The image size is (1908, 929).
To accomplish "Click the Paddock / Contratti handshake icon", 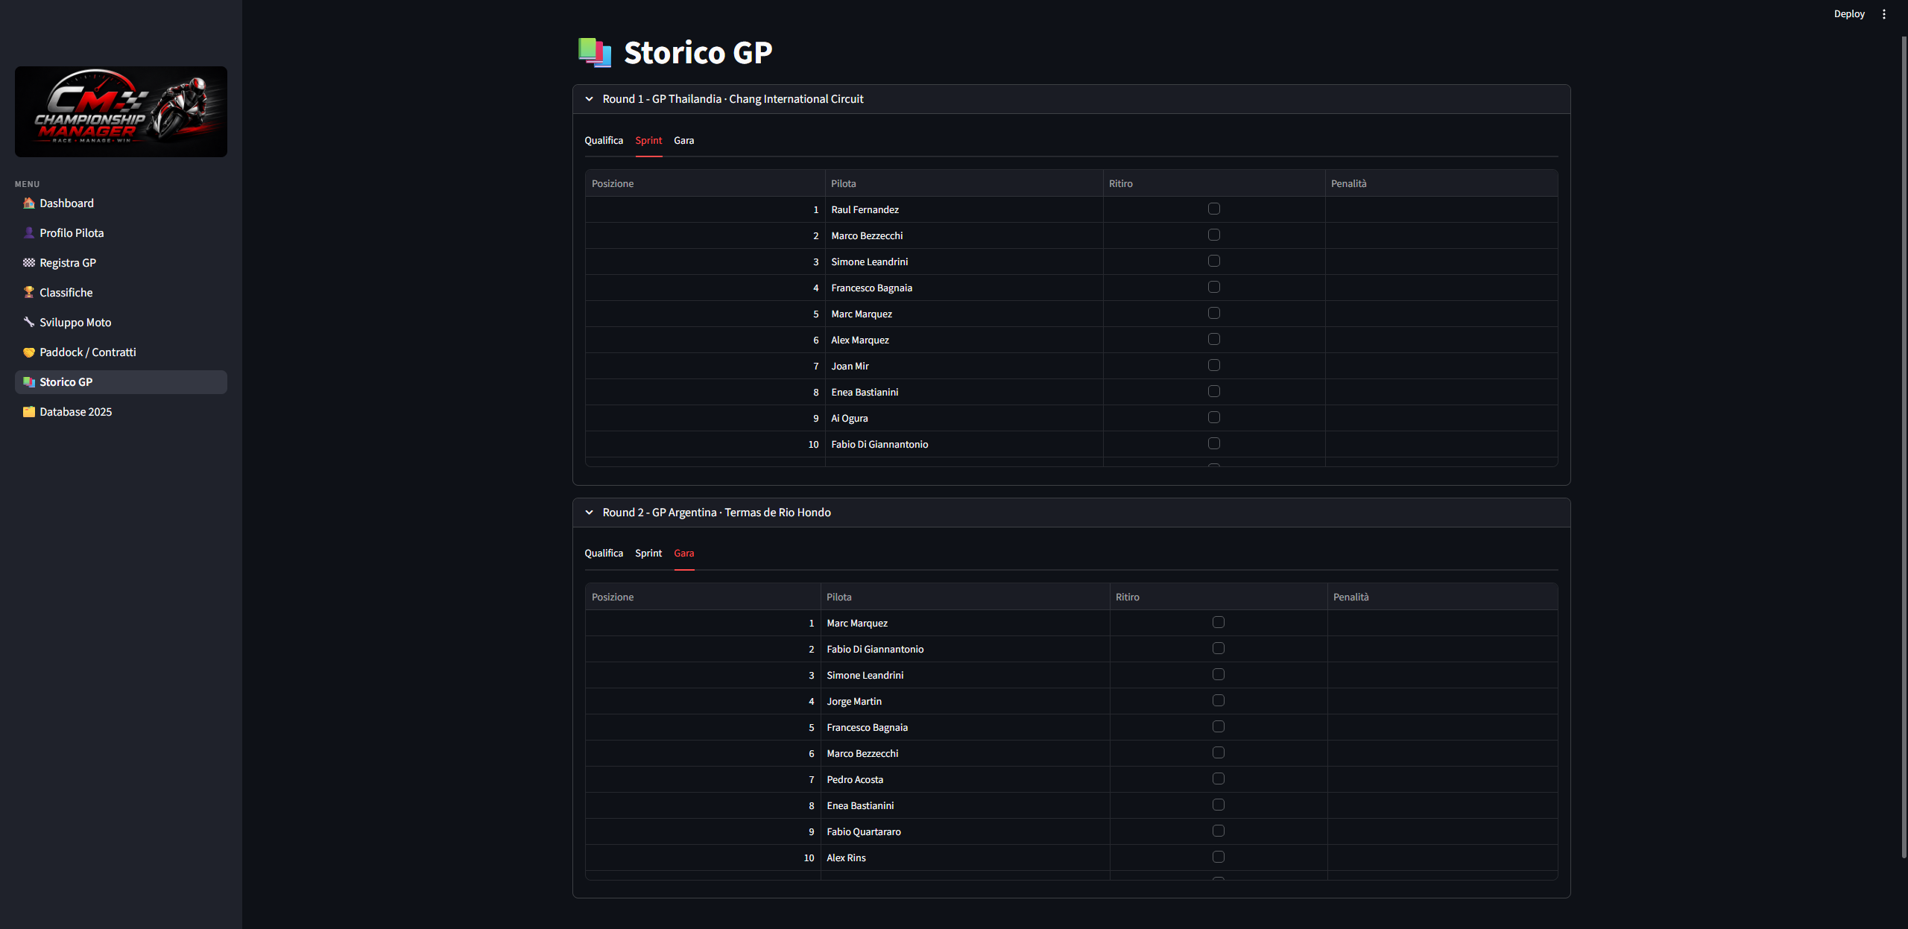I will pos(29,352).
